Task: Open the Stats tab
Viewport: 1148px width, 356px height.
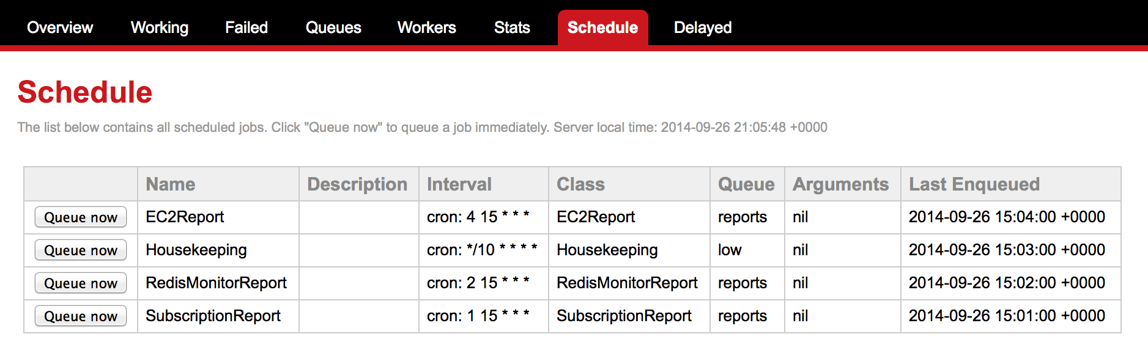Action: [512, 27]
